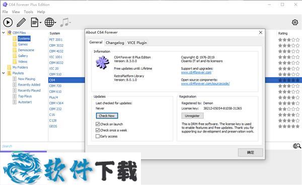Confirm with the 确定 button
Viewport: 302px width, 185px height.
click(x=250, y=152)
